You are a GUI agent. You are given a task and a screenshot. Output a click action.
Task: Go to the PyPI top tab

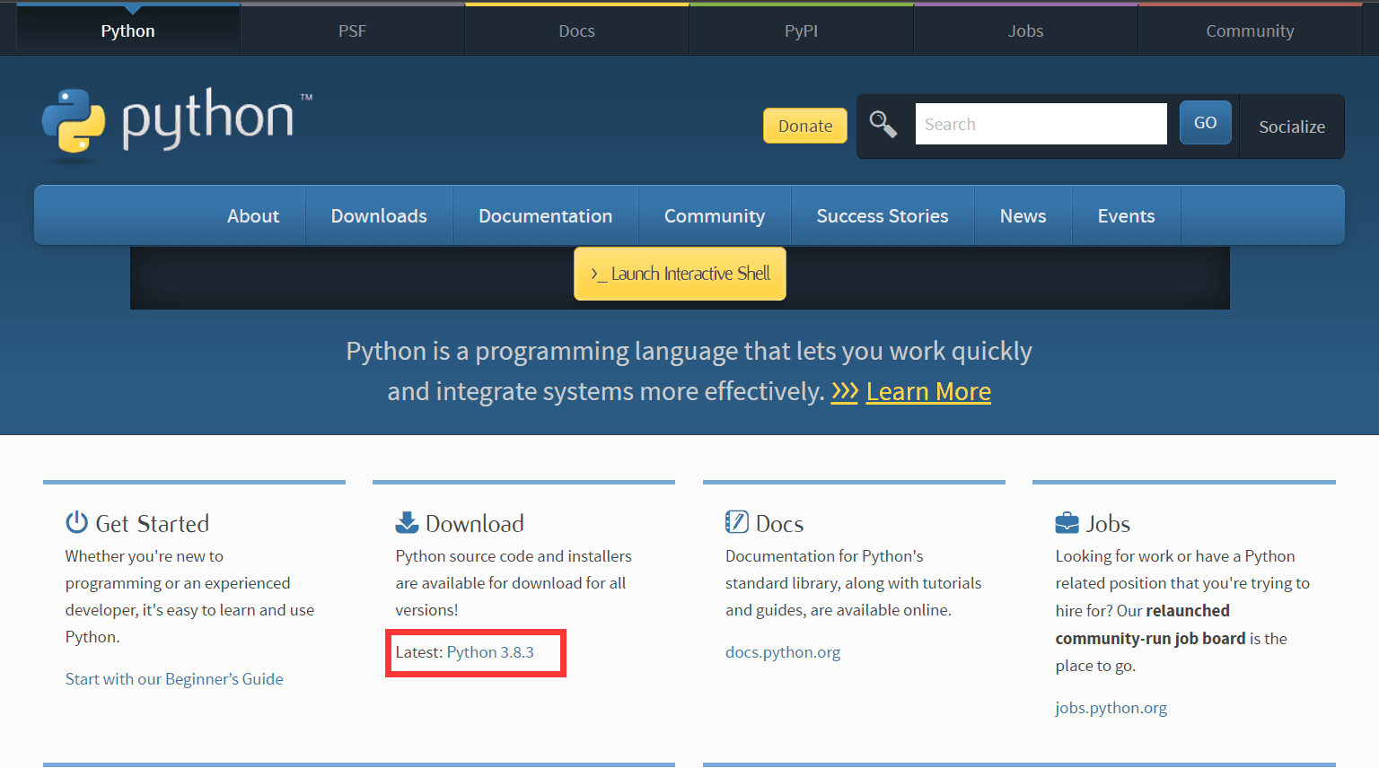point(802,31)
